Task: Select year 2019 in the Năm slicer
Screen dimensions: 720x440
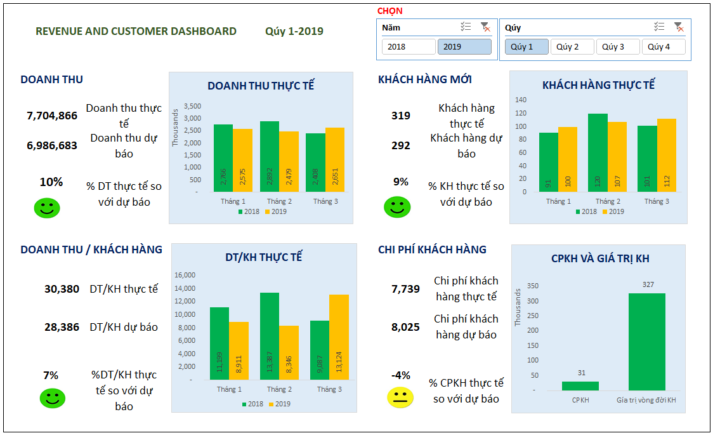Action: pos(465,46)
